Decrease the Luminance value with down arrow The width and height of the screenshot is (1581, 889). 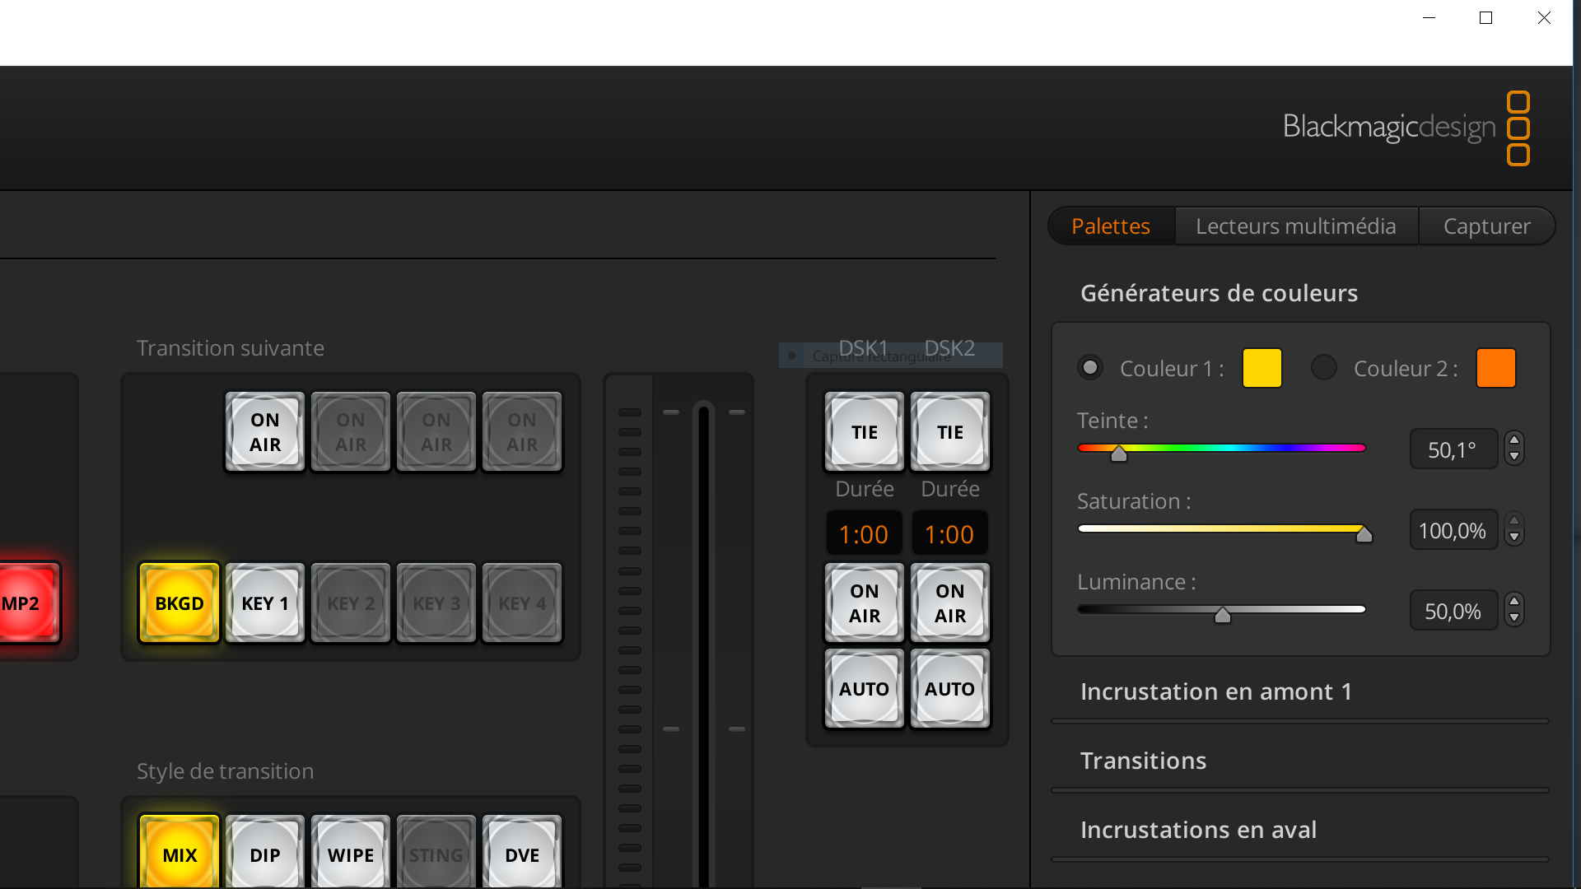pos(1514,618)
